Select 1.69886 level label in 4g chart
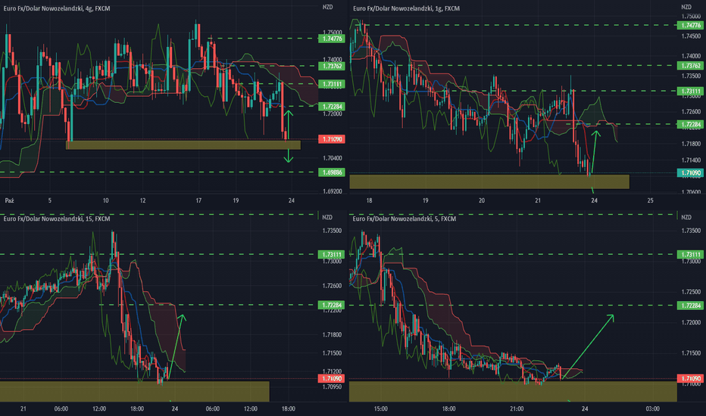This screenshot has height=416, width=706. (x=332, y=172)
